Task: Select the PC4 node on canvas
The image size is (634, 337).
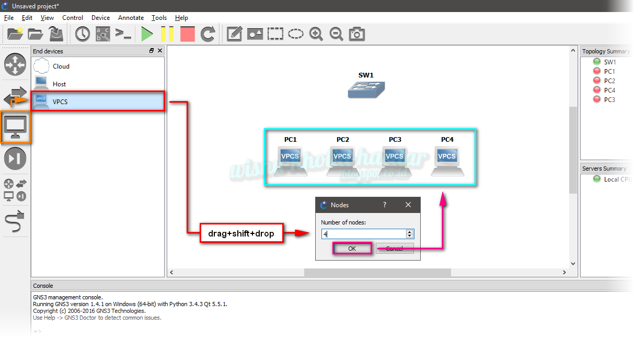Action: point(447,161)
